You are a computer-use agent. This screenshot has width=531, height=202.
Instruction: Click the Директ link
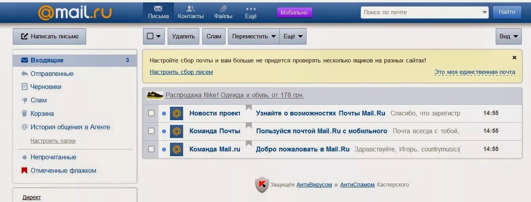32,197
